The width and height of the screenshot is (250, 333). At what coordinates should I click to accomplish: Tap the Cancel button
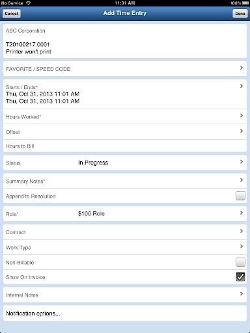(x=12, y=14)
